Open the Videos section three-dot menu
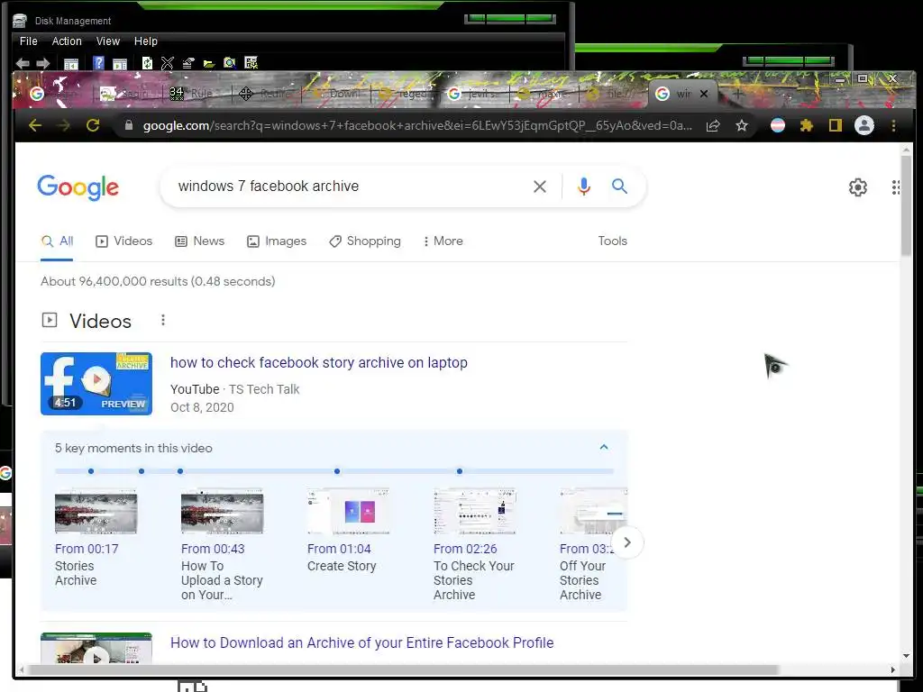Viewport: 923px width, 692px height. pos(163,320)
